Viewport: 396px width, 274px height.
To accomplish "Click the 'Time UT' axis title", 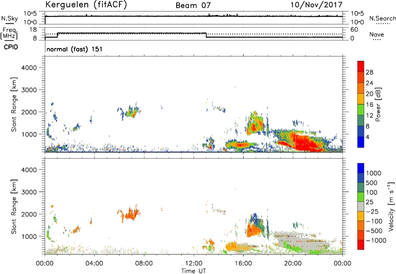I will coord(194,271).
